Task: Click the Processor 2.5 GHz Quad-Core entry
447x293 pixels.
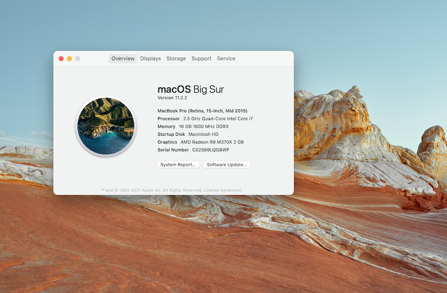Action: pos(205,119)
